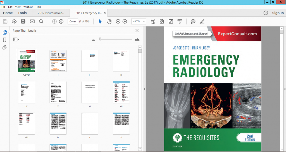The height and width of the screenshot is (152, 286).
Task: Open thumbnail options menu dropdown
Action: [16, 39]
